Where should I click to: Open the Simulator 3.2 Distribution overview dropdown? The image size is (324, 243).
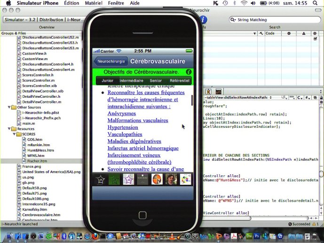(x=44, y=20)
